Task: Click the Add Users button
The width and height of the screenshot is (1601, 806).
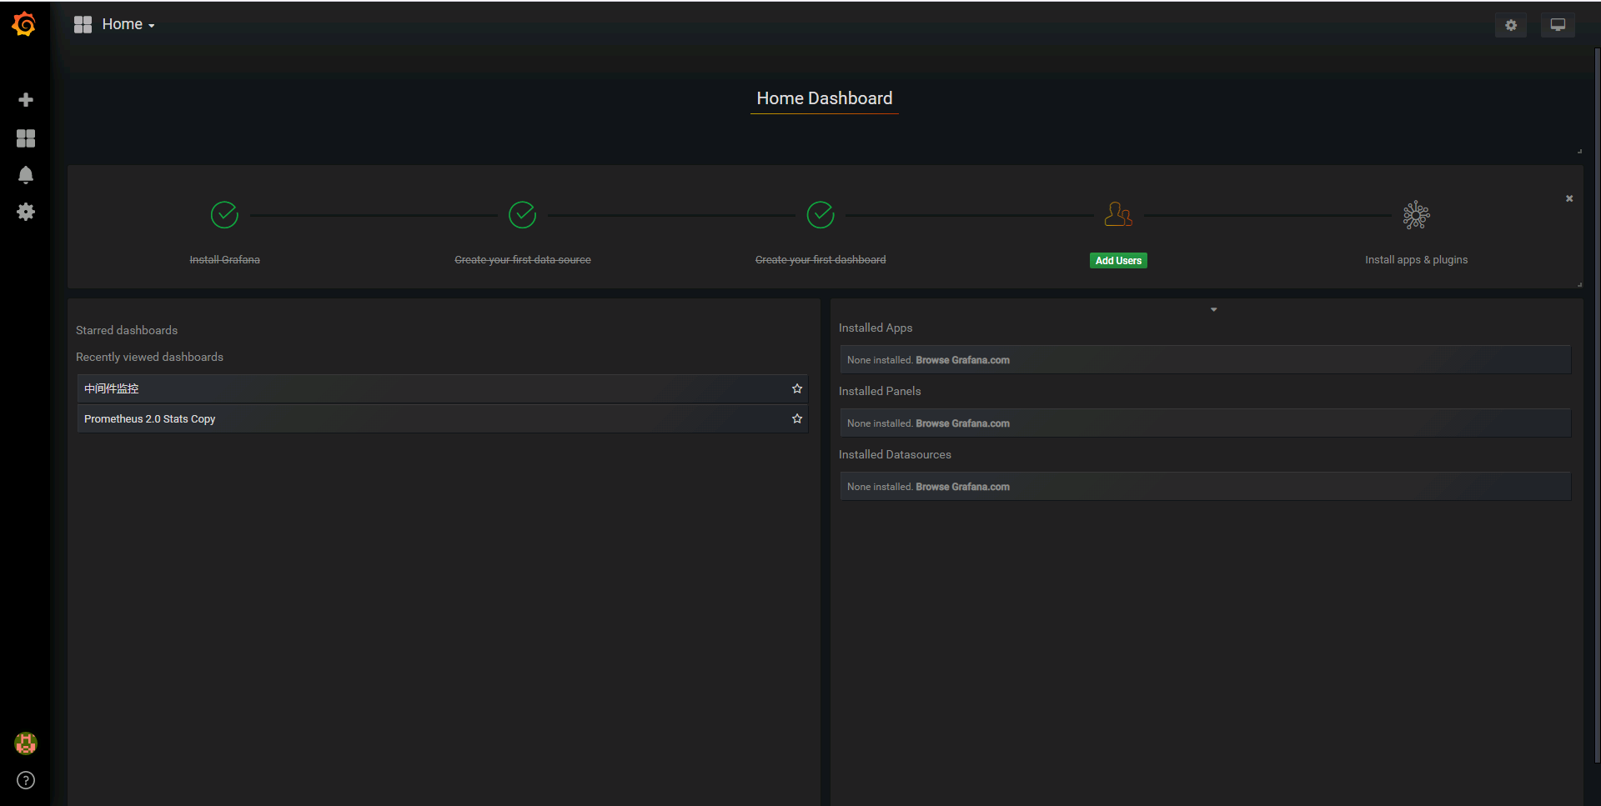Action: 1117,260
